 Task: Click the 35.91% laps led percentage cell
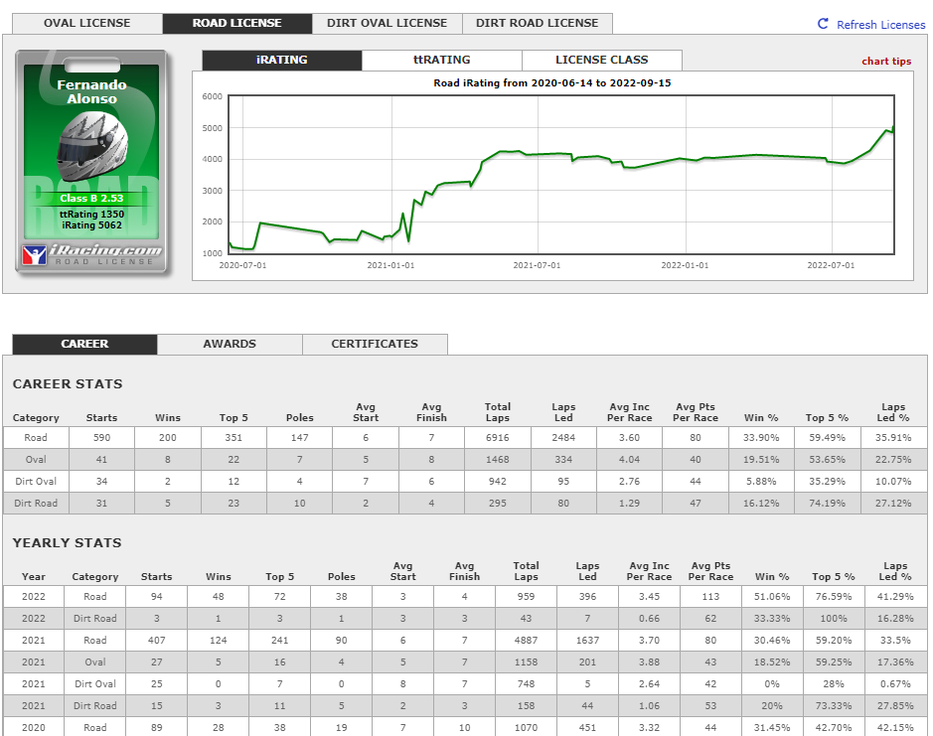click(893, 438)
